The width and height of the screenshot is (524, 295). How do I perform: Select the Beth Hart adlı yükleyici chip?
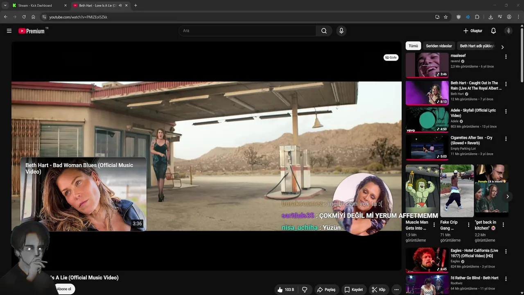[477, 46]
